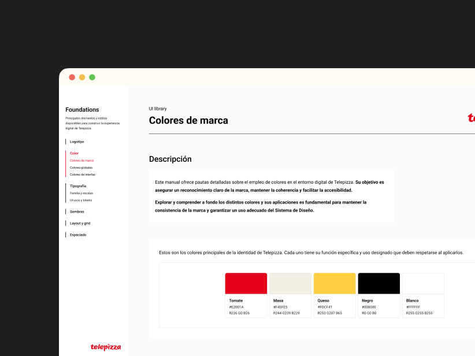Click the Masa swatch name label

click(x=279, y=301)
